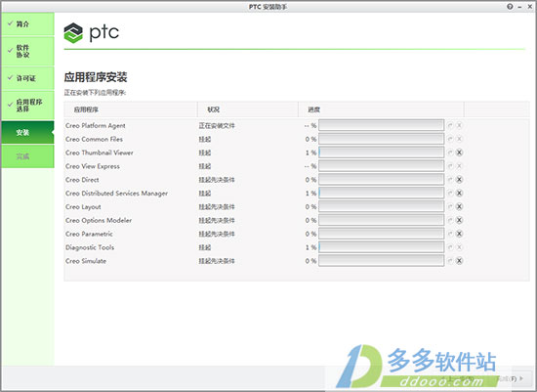Screen dimensions: 537x392
Task: Click the retry arrow for Diagnostic Tools
Action: point(450,247)
